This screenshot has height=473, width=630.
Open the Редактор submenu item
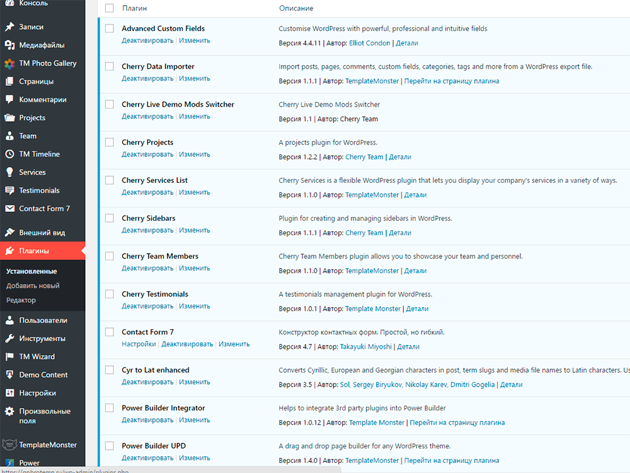[x=21, y=300]
